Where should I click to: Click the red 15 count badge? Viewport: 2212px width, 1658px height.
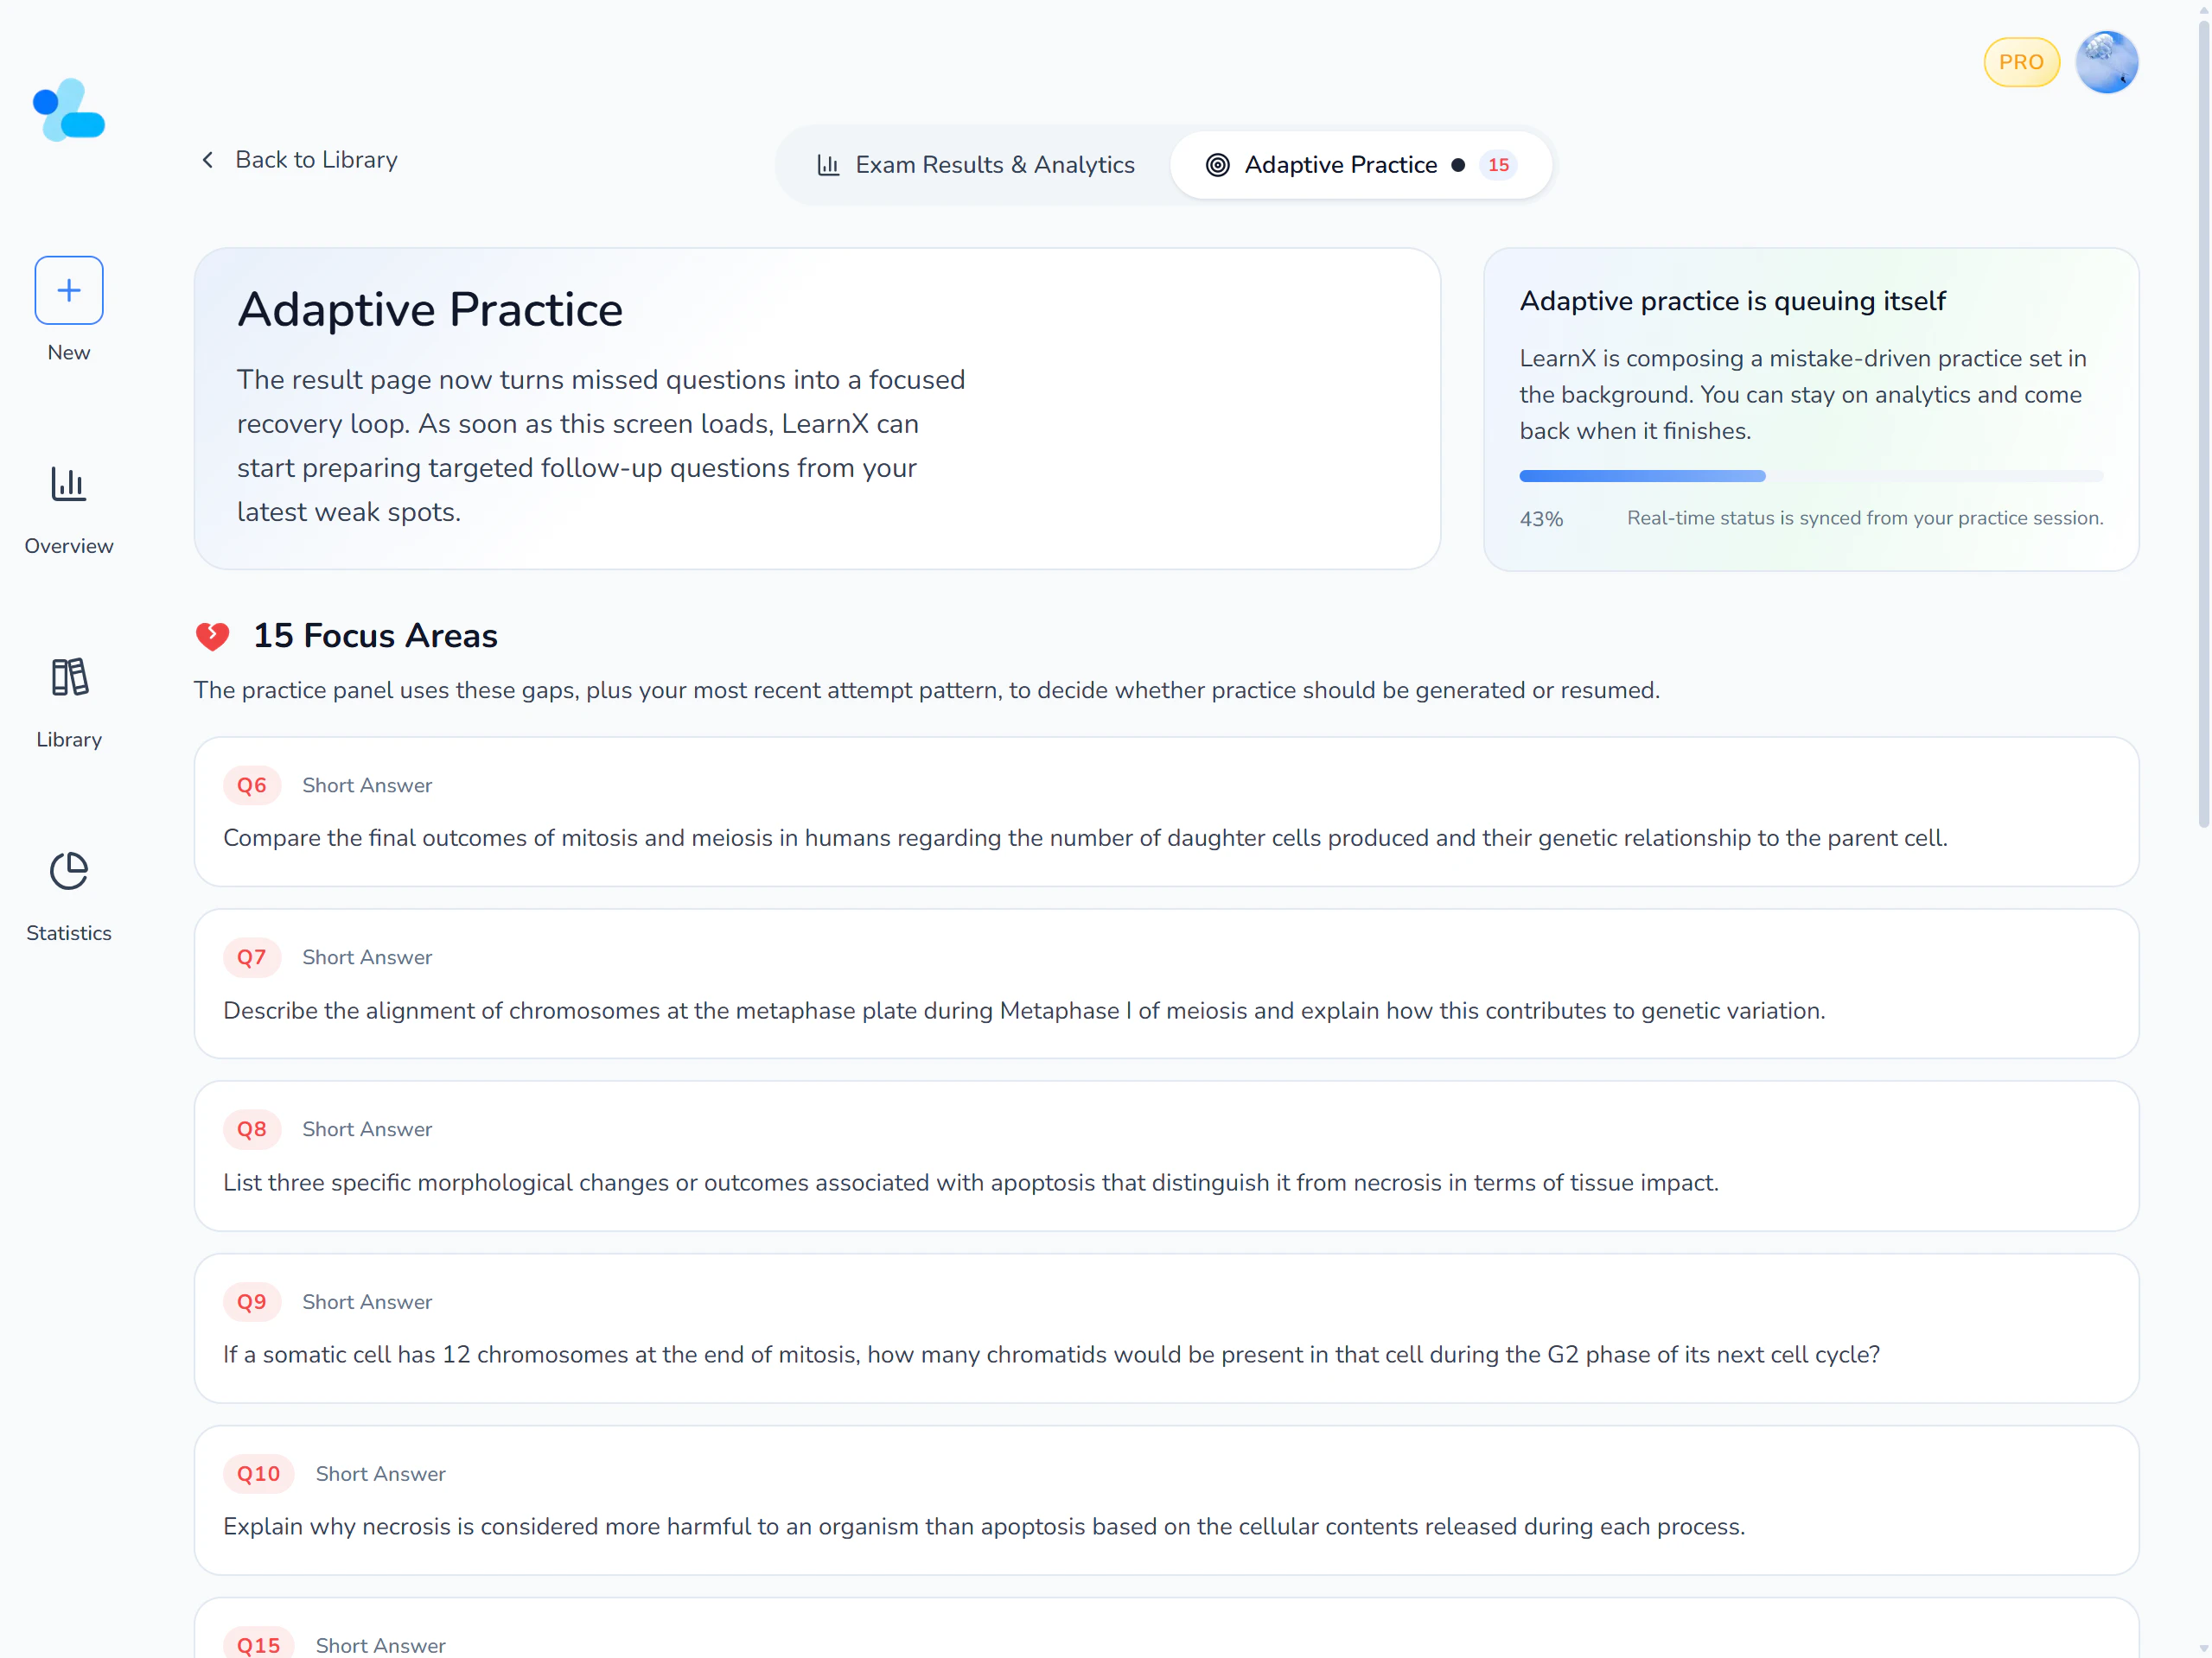click(1497, 165)
